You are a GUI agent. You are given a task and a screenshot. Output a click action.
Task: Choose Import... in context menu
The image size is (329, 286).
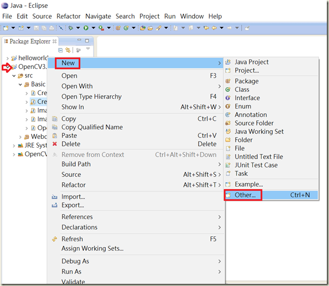[x=136, y=197]
